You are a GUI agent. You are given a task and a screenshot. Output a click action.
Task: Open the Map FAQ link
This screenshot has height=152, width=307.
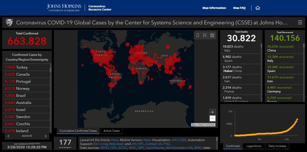pos(239,8)
